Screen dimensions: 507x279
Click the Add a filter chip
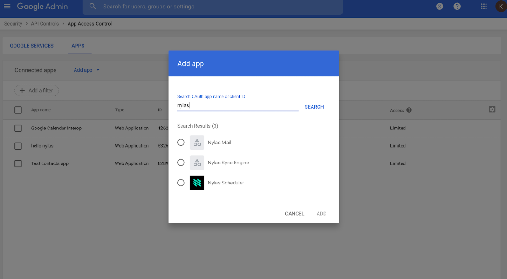pyautogui.click(x=36, y=91)
